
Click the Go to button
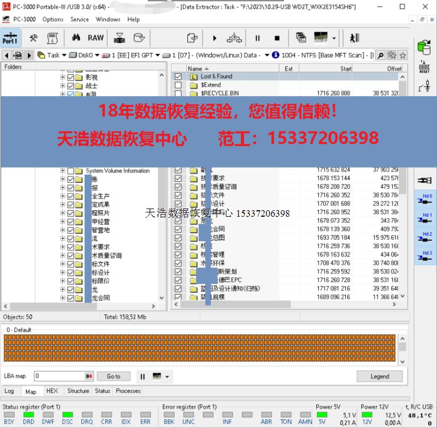coord(114,376)
